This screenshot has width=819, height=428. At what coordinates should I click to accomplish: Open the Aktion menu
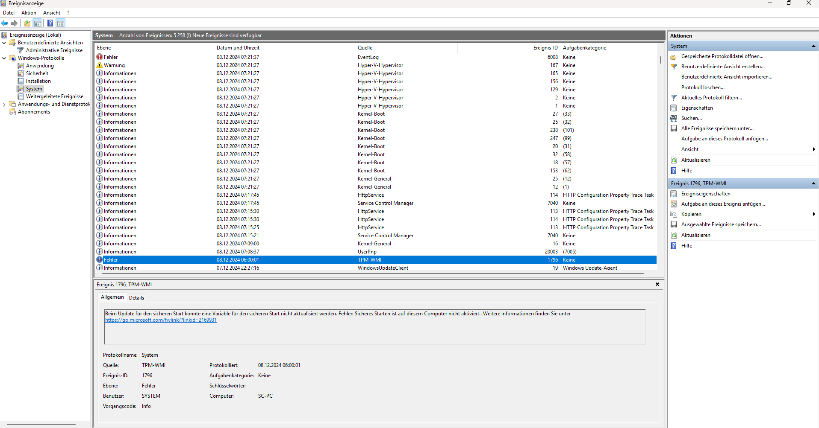29,13
